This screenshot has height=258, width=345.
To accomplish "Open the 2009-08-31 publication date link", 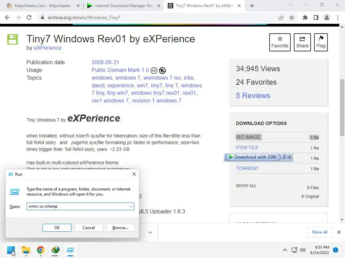I will [105, 62].
